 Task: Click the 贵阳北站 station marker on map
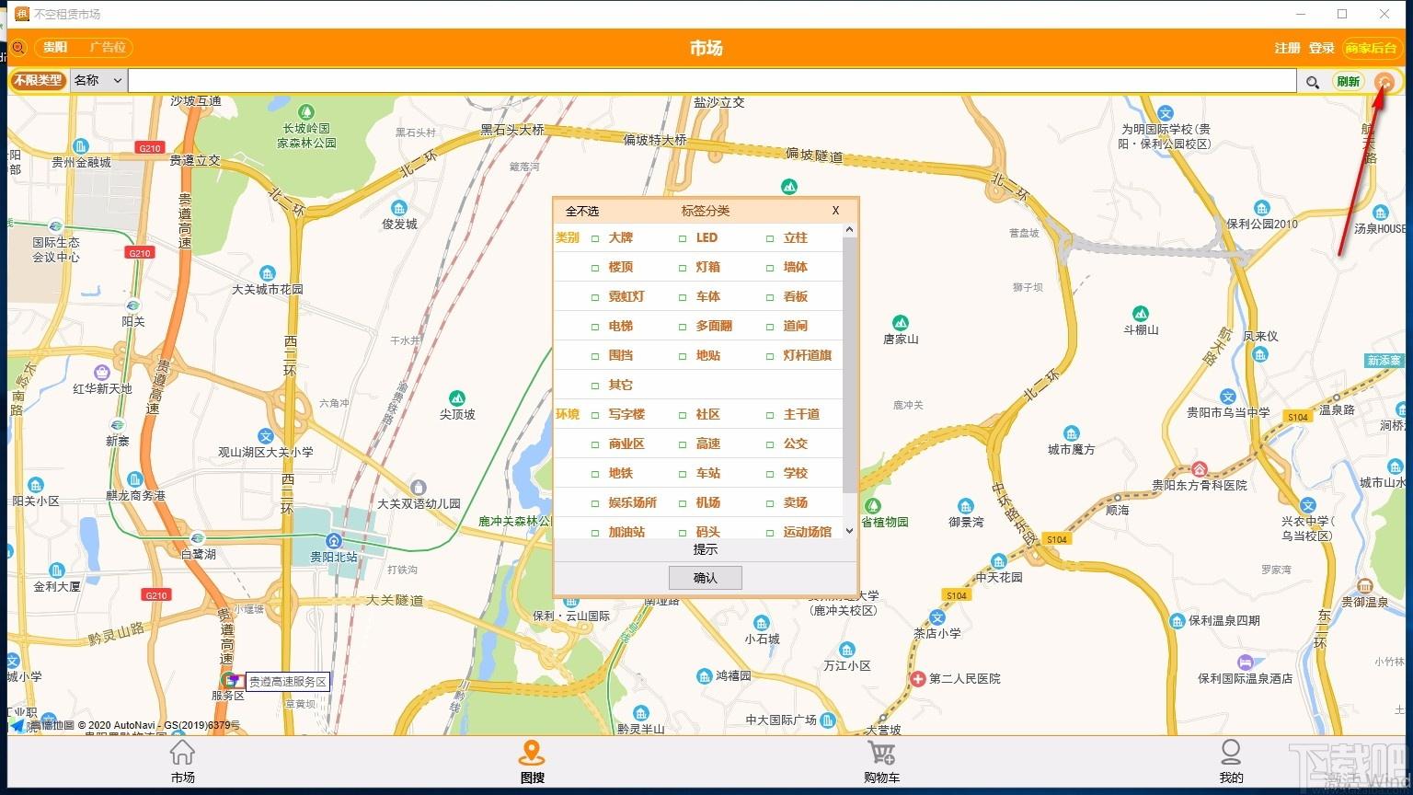point(335,541)
